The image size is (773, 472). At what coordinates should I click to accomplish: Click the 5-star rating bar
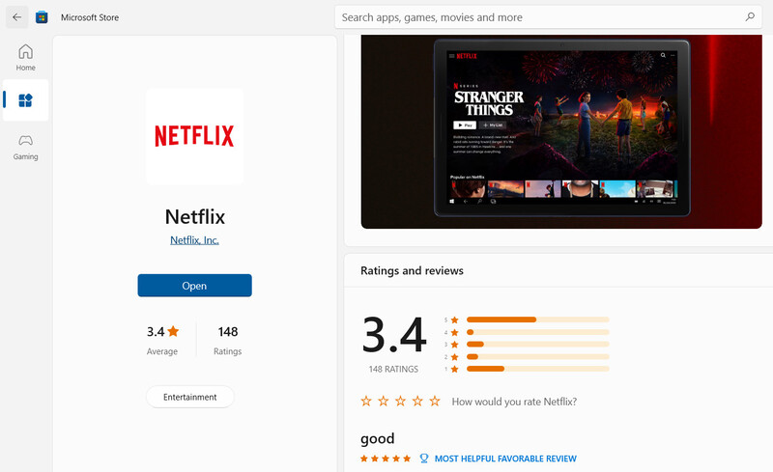pyautogui.click(x=538, y=319)
